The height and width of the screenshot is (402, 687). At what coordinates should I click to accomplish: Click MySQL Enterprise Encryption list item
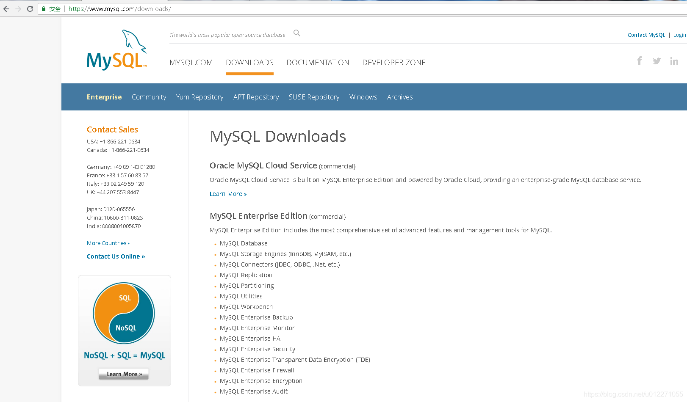pos(261,381)
